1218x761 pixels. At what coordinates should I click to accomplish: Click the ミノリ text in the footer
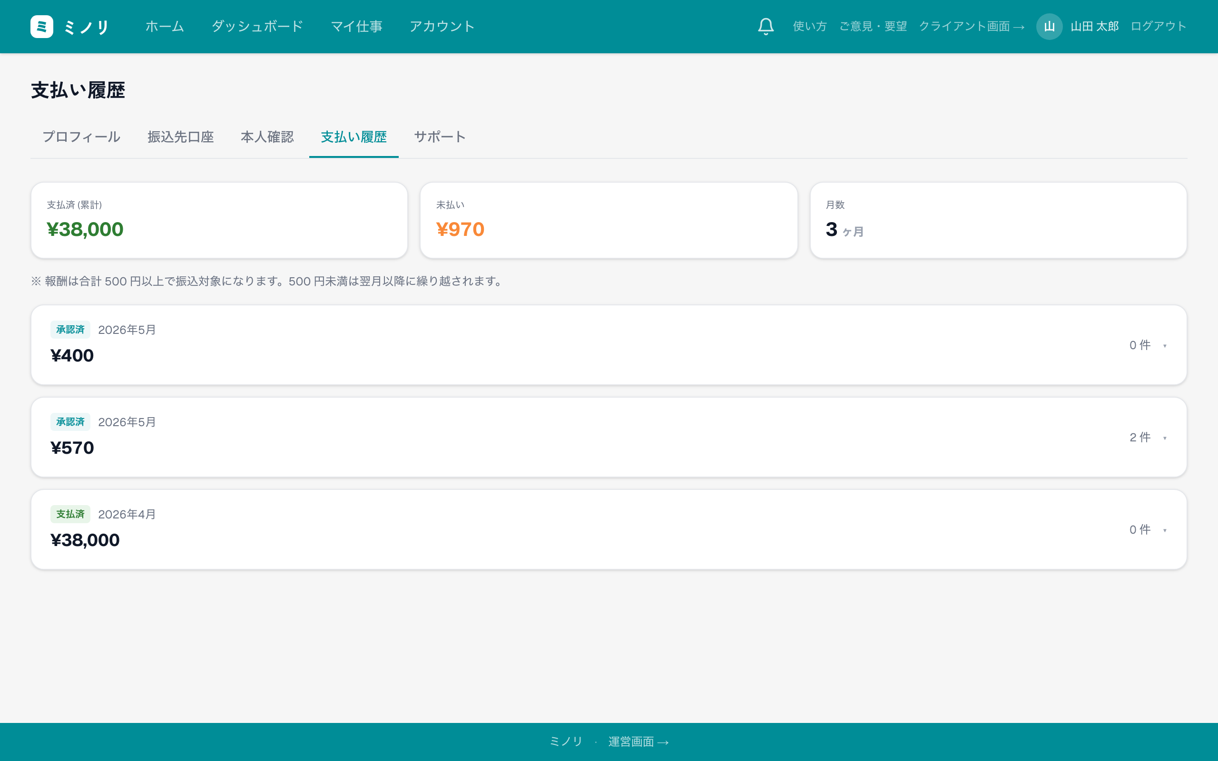pos(566,742)
